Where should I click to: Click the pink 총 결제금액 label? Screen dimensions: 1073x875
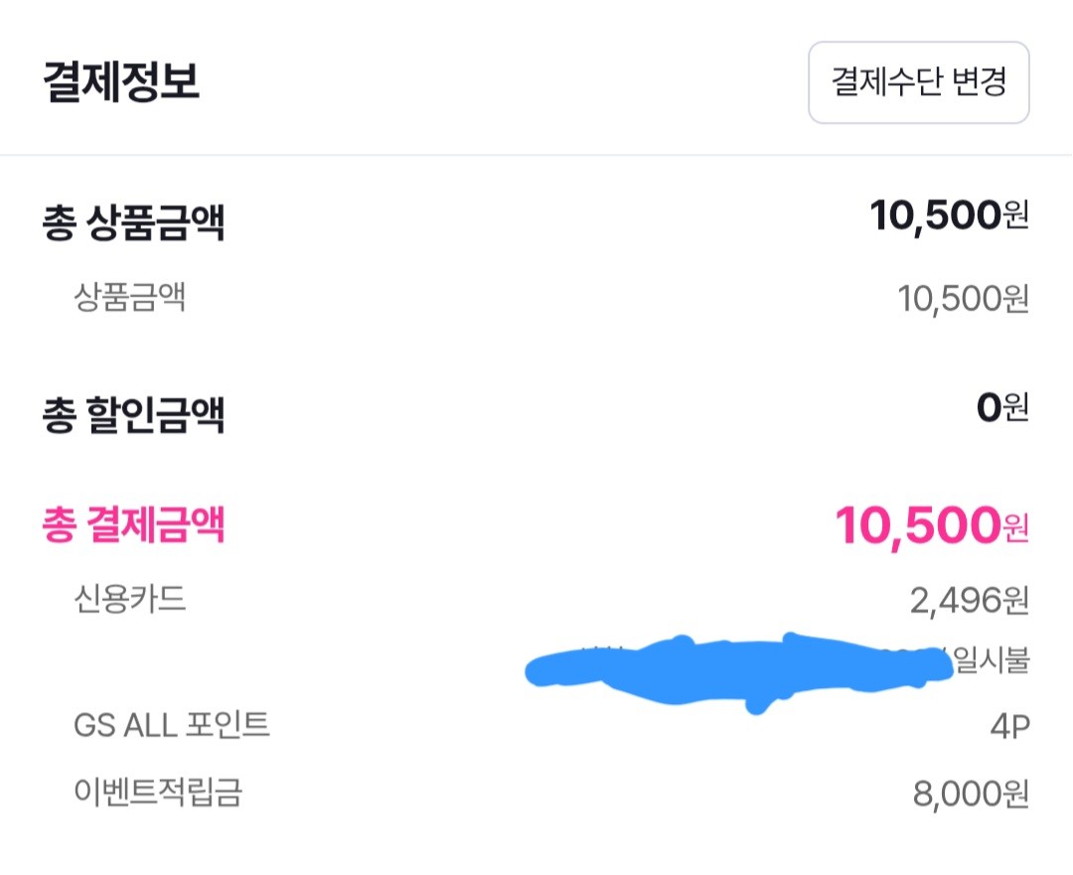133,524
